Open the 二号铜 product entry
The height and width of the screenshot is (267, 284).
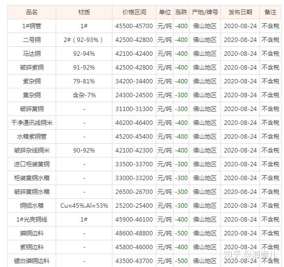pyautogui.click(x=32, y=39)
